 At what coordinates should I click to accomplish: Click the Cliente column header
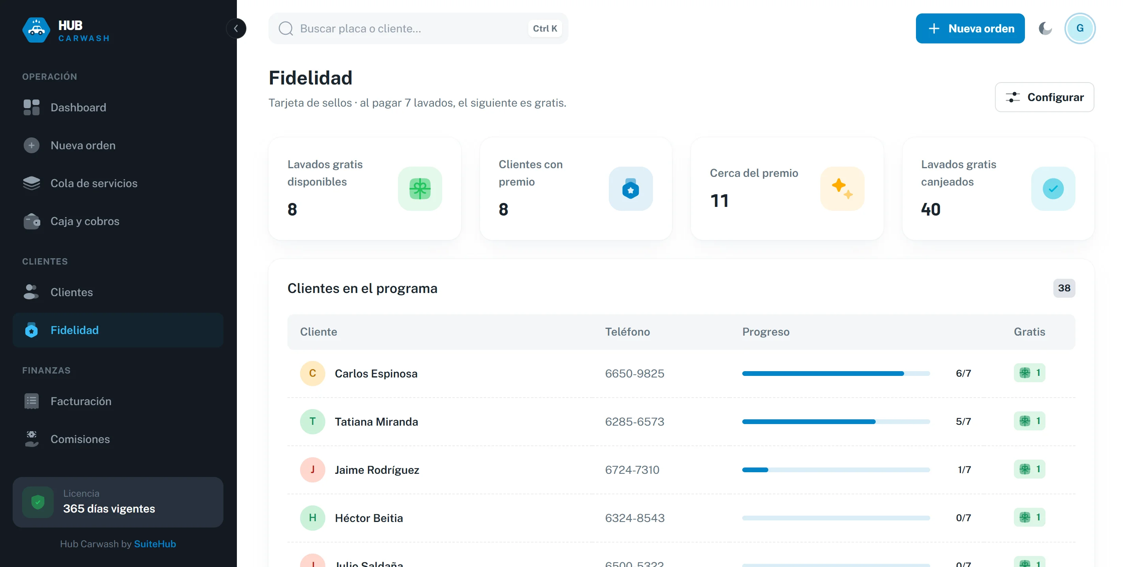[319, 332]
